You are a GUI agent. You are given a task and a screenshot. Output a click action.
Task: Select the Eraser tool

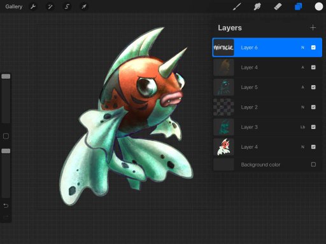[x=278, y=6]
